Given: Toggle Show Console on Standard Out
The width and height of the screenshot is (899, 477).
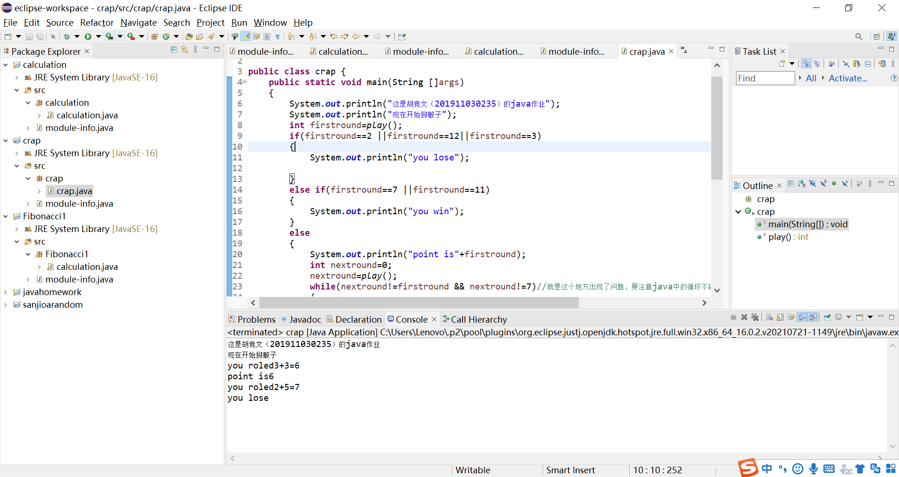Looking at the screenshot, I should (802, 317).
